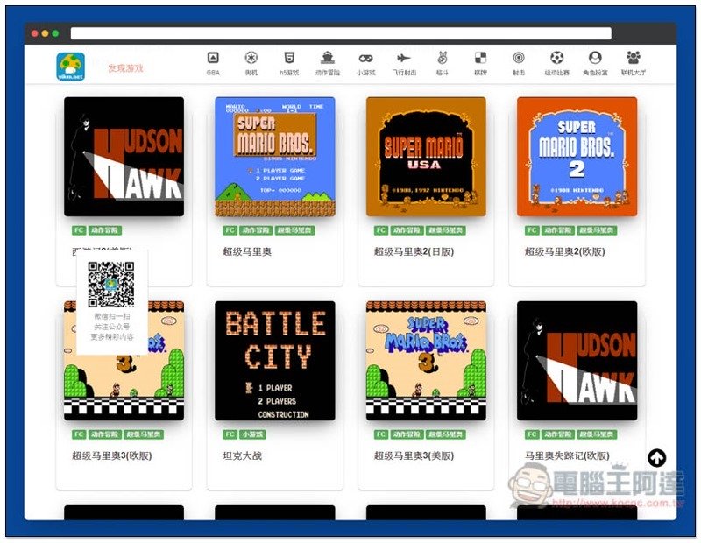Screen dimensions: 701x543
Task: Click FC tag under top-row Hudson Hawk card
Action: tap(79, 230)
